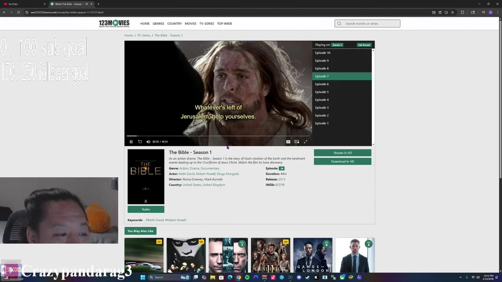The width and height of the screenshot is (502, 282).
Task: Open the Xbox app from the taskbar
Action: (342, 277)
